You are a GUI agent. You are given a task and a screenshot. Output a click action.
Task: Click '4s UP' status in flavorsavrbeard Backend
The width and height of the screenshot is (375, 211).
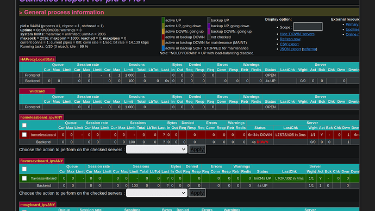(x=262, y=185)
